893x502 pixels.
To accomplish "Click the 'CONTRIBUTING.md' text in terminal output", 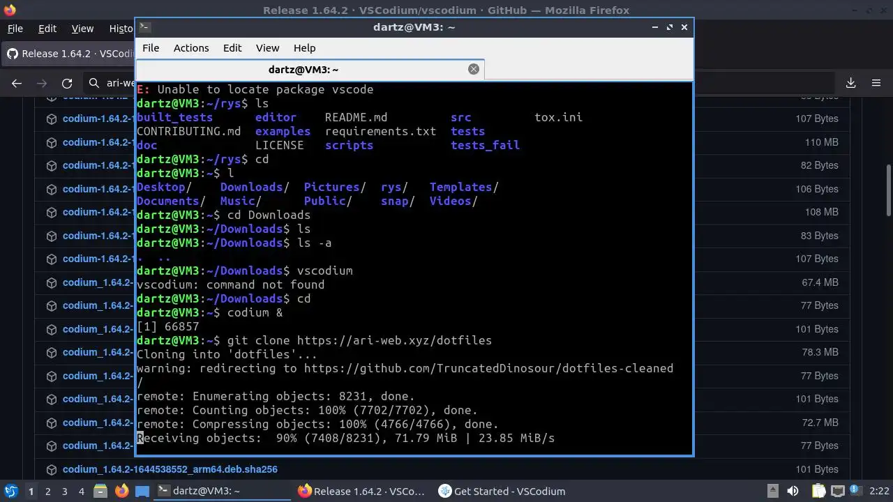I will 188,131.
